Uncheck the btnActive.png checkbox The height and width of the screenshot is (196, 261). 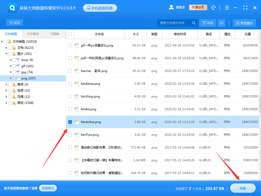pos(70,122)
